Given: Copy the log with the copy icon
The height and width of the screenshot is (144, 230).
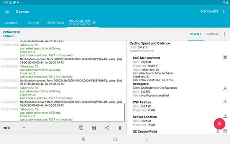Looking at the screenshot, I should (x=81, y=128).
